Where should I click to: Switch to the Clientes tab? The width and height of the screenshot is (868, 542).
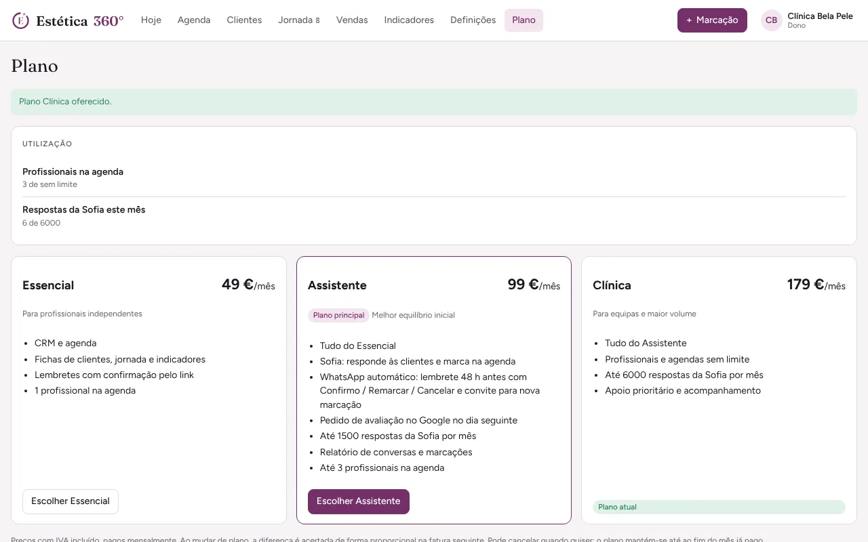244,20
